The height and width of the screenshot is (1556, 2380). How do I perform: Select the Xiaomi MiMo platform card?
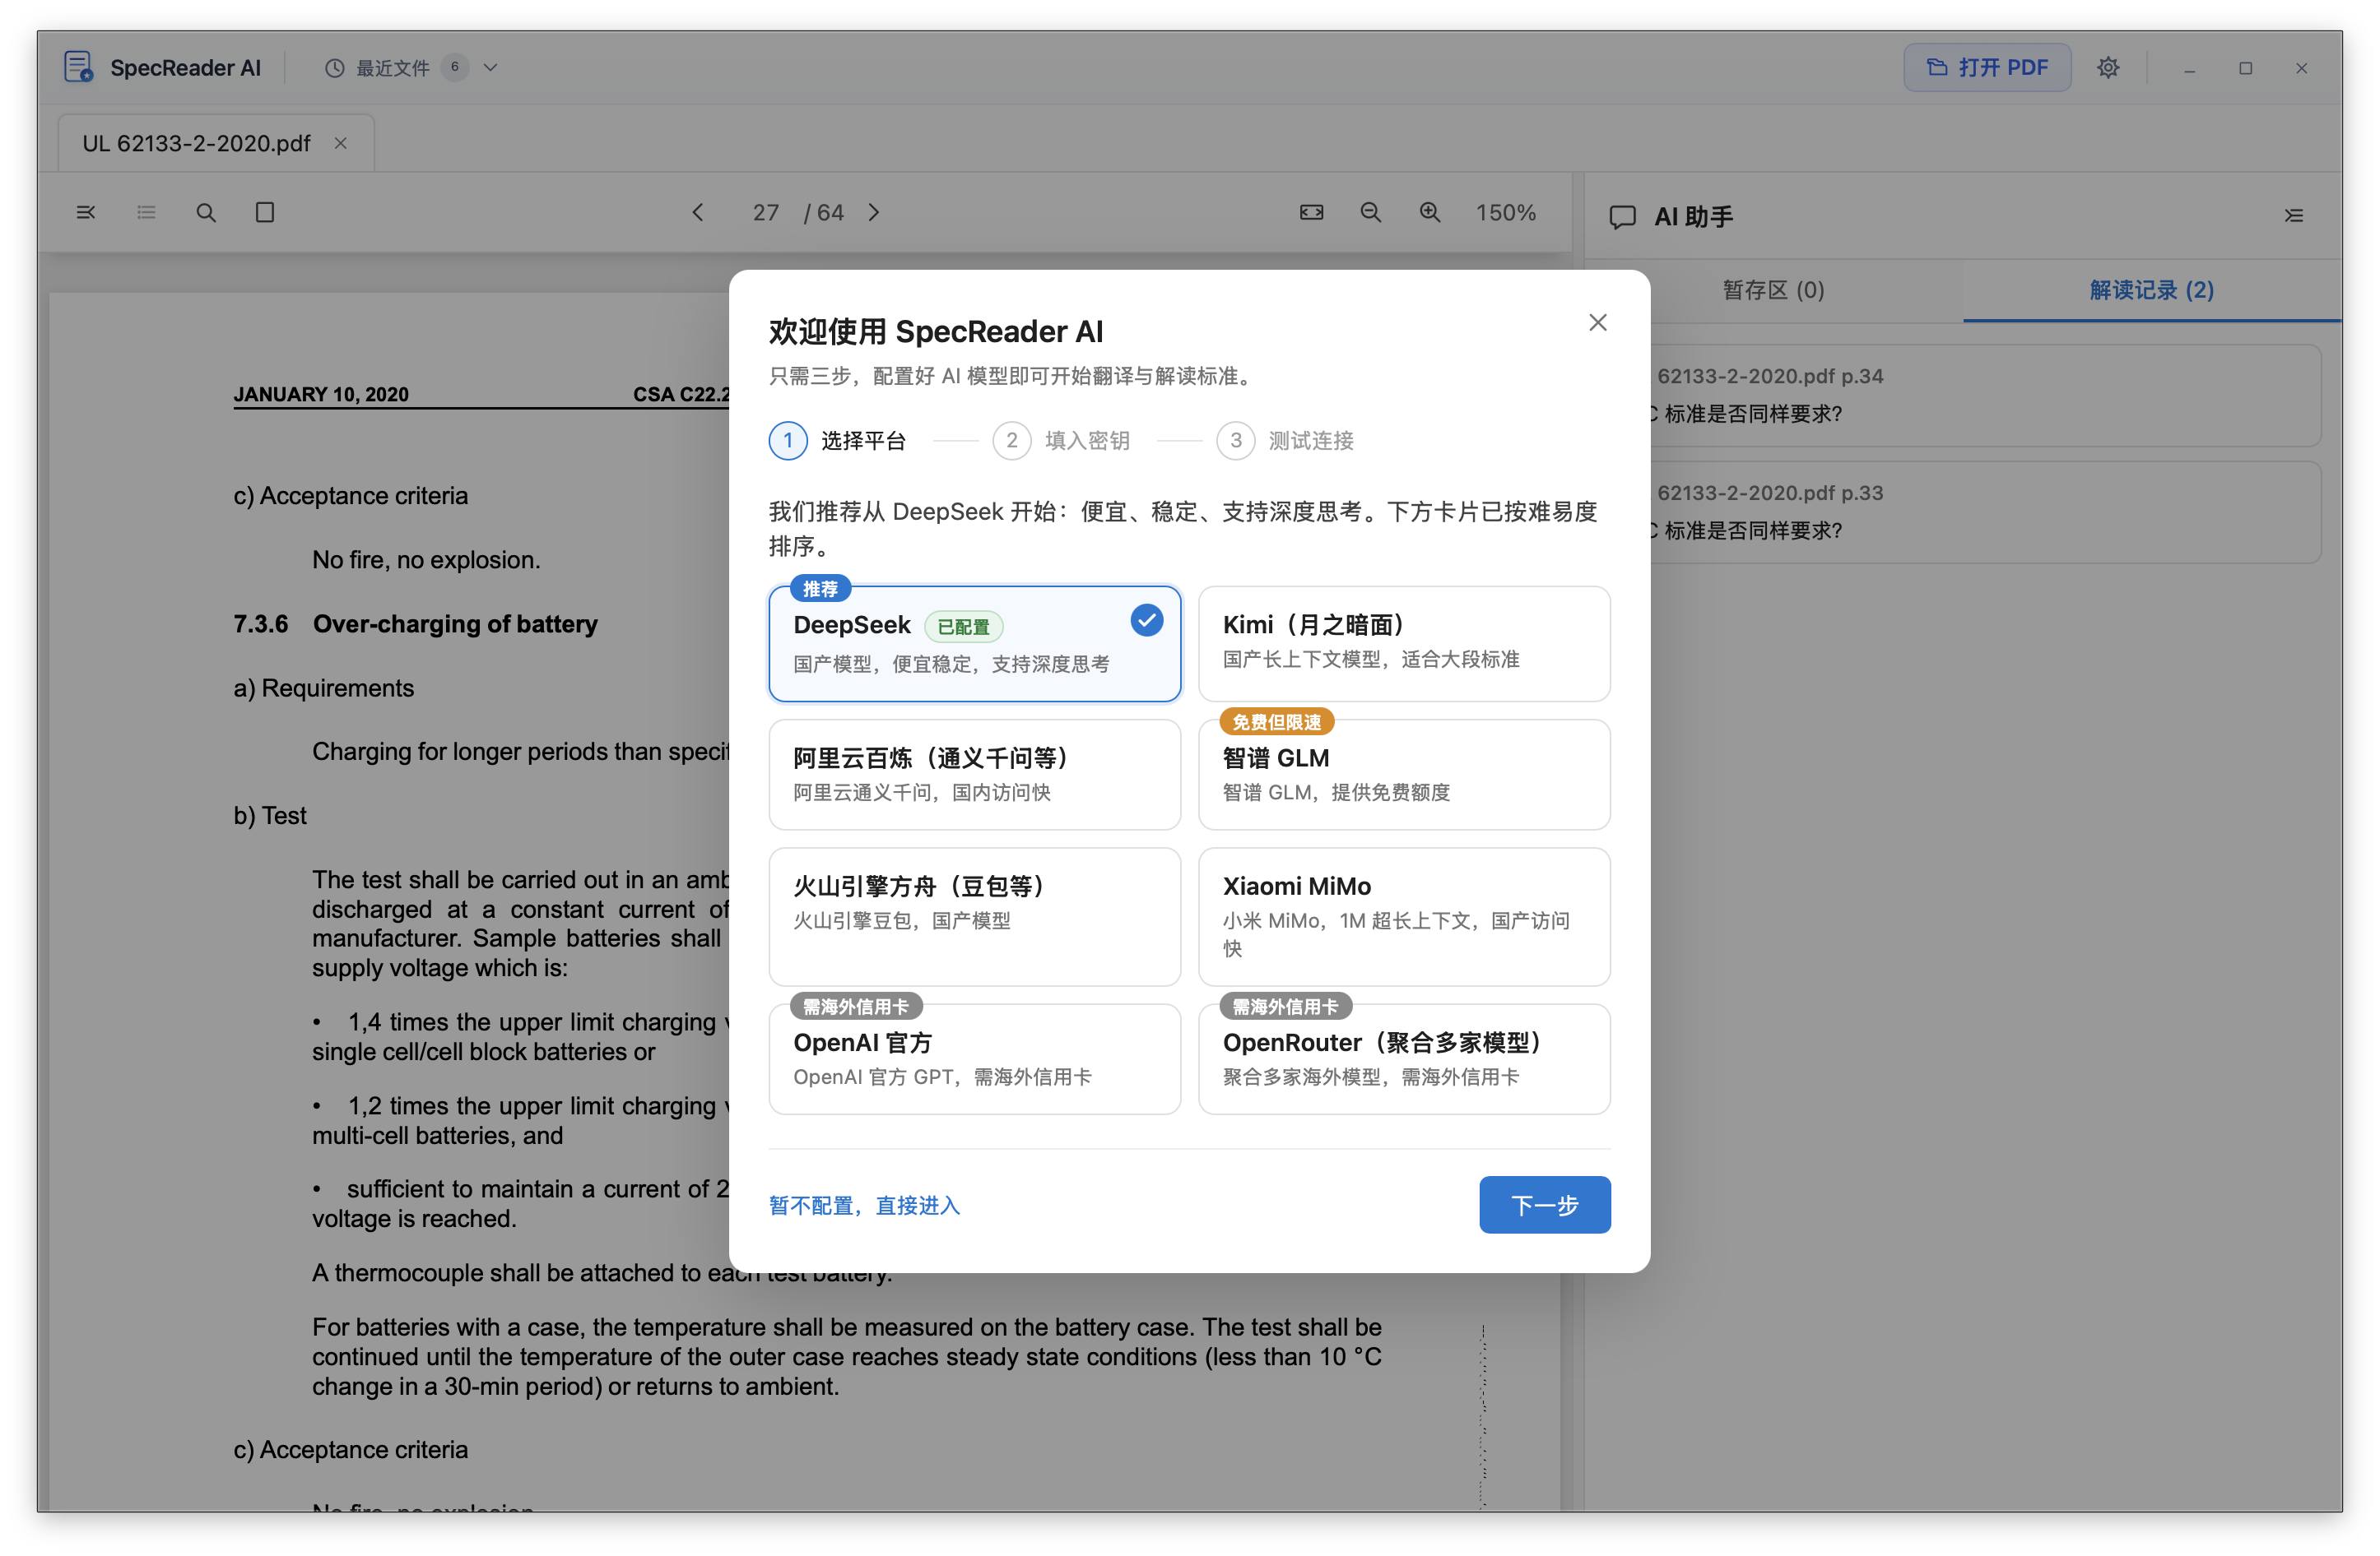1404,916
